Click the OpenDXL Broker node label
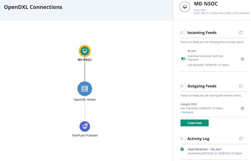 point(85,100)
